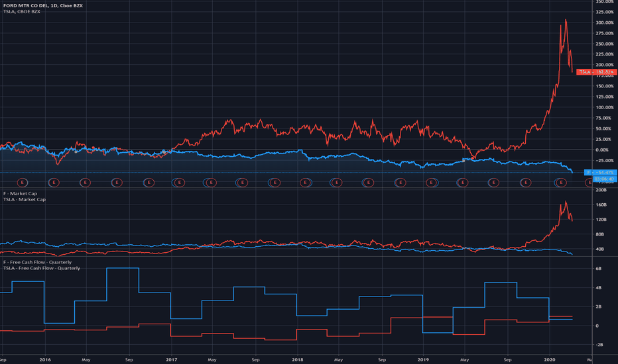Click the earnings E marker just after 2016
The height and width of the screenshot is (364, 618).
tap(54, 183)
